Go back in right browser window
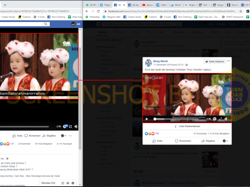Screen dimensions: 250x187 click(87, 11)
